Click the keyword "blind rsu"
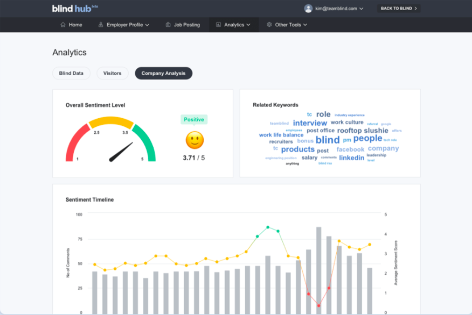 tap(325, 163)
